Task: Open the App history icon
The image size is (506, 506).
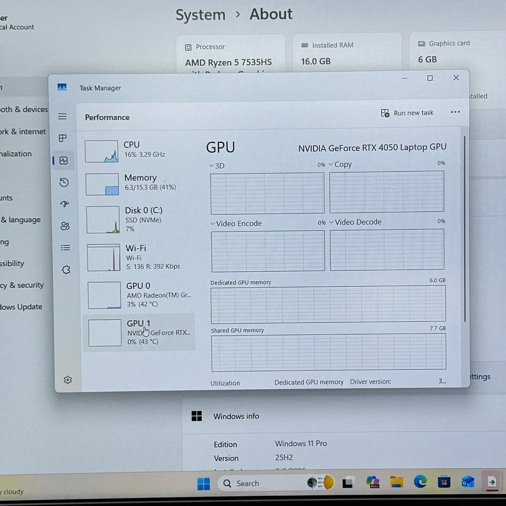Action: pyautogui.click(x=64, y=183)
